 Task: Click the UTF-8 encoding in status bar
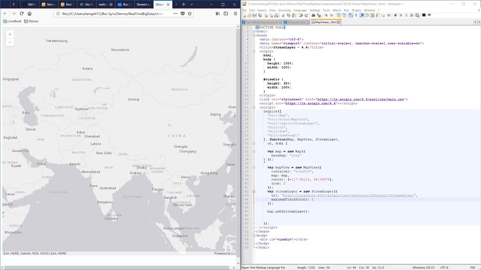444,268
